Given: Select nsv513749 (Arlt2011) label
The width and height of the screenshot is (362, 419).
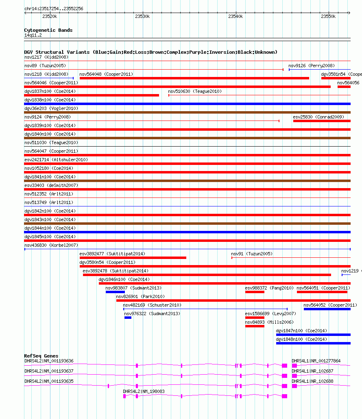Looking at the screenshot, I should (x=49, y=202).
